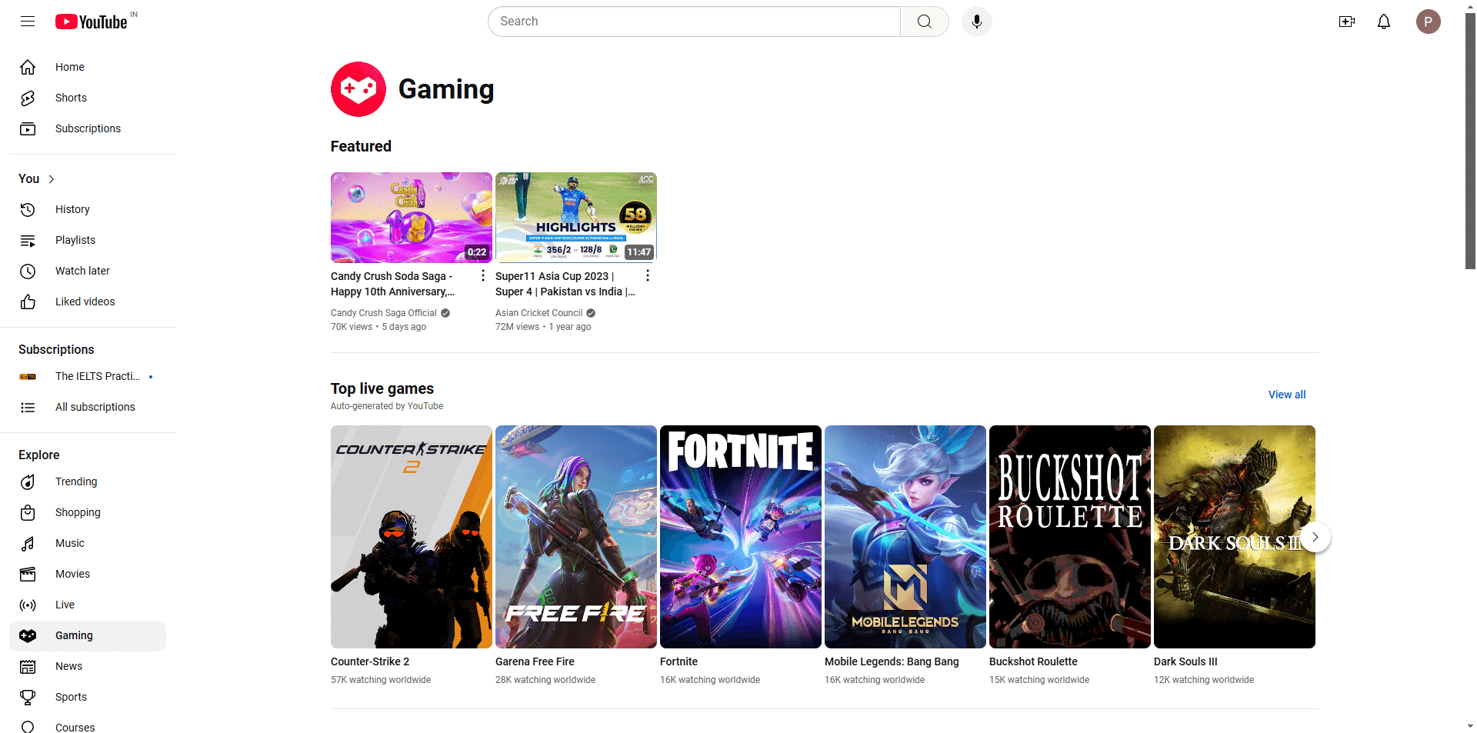Viewport: 1477px width, 733px height.
Task: Click the Fortnite title text
Action: [x=678, y=661]
